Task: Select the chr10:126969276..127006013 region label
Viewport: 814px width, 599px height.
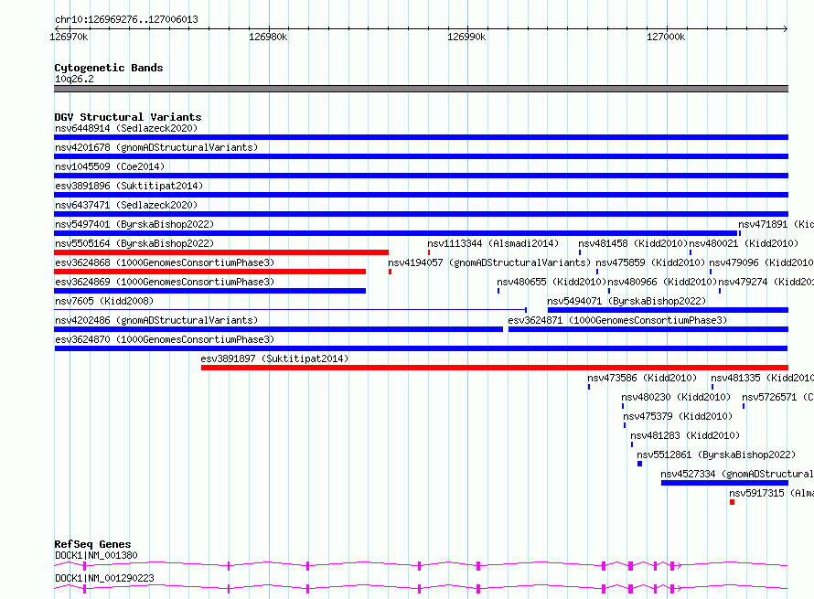Action: click(126, 19)
